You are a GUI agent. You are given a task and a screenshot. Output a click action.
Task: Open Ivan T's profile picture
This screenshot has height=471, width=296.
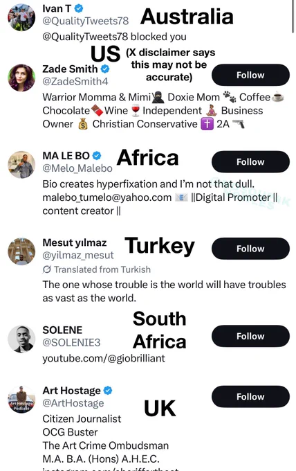(x=21, y=17)
